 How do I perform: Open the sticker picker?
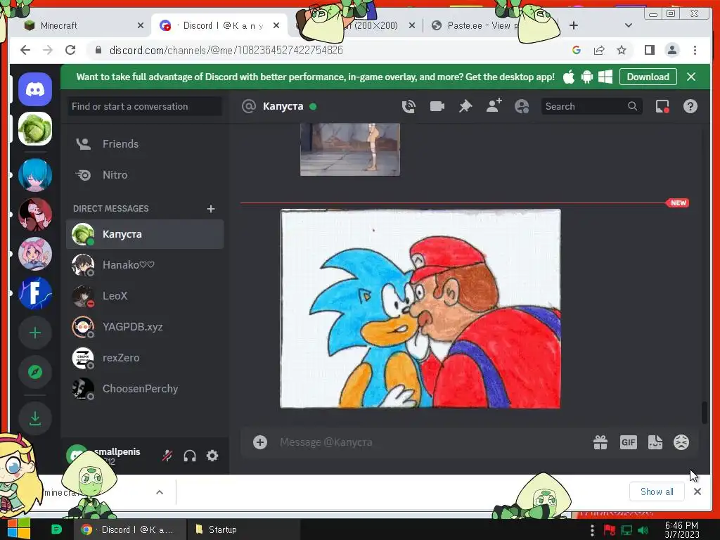click(655, 442)
